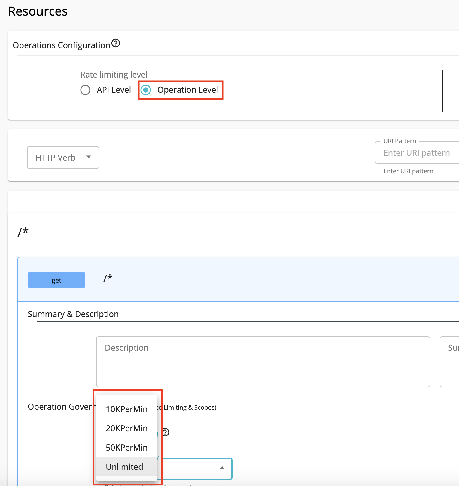Select Unlimited in the rate limit menu
Viewport: 459px width, 486px height.
(125, 467)
